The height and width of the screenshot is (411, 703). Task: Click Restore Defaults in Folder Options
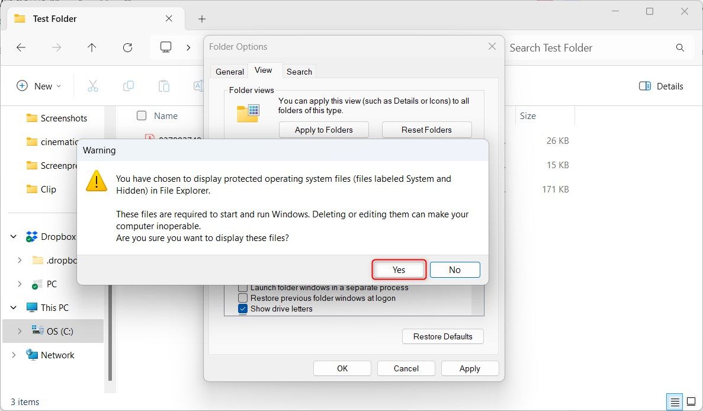pos(442,336)
